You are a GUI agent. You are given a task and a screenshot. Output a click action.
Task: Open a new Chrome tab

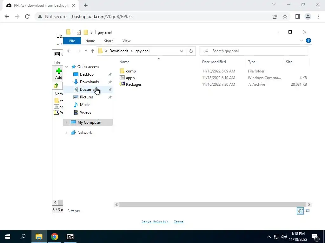(86, 6)
